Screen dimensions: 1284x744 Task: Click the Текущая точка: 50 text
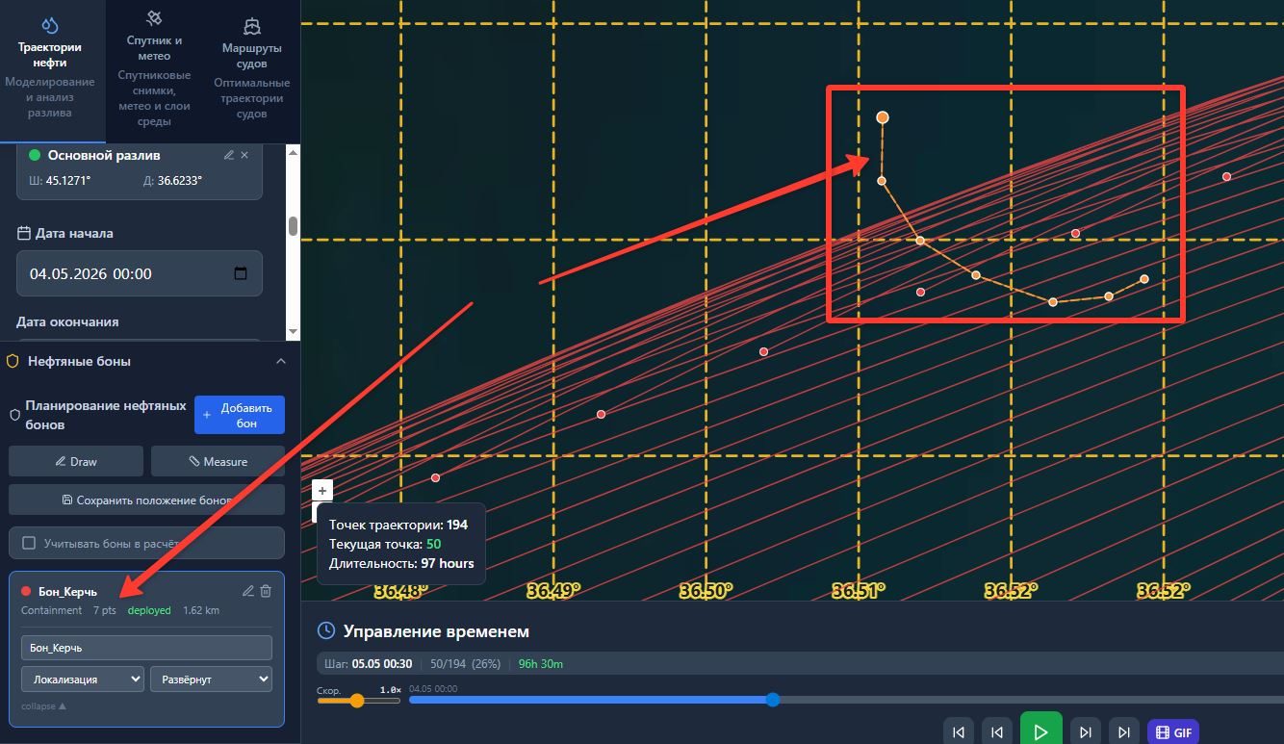(385, 544)
